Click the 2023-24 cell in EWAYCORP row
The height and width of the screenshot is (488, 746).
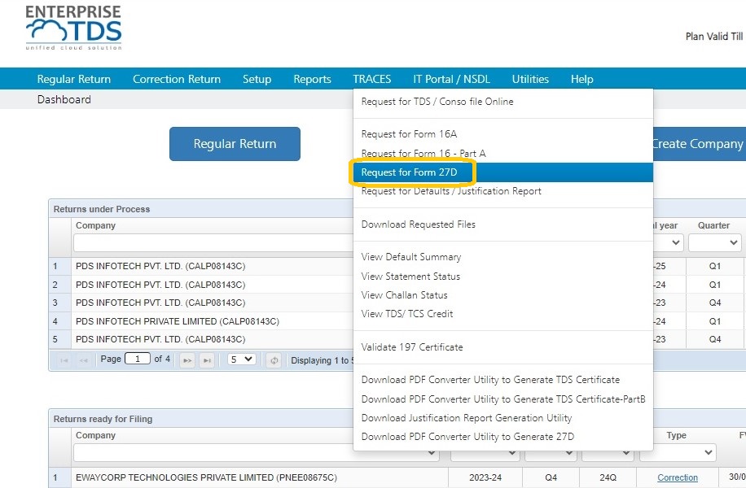point(485,477)
